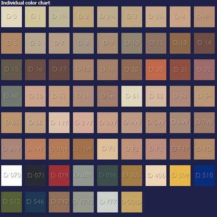The height and width of the screenshot is (217, 217).
Task: Select the D 51 swatch
Action: (x=59, y=96)
